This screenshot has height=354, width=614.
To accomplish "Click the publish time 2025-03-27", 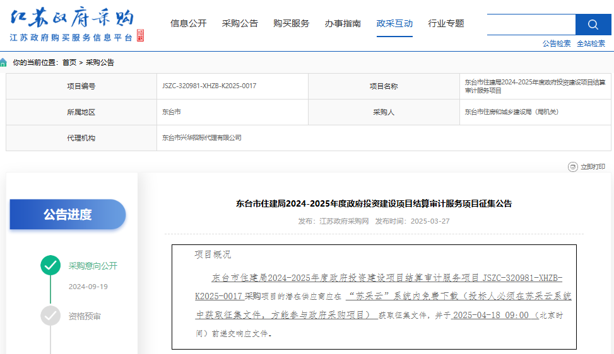I will point(430,221).
